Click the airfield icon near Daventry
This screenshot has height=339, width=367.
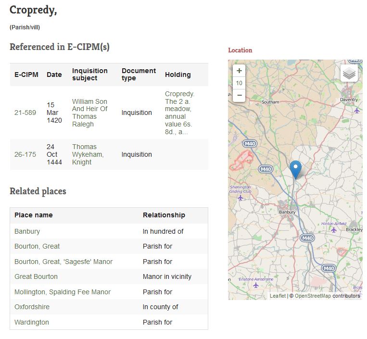click(356, 111)
